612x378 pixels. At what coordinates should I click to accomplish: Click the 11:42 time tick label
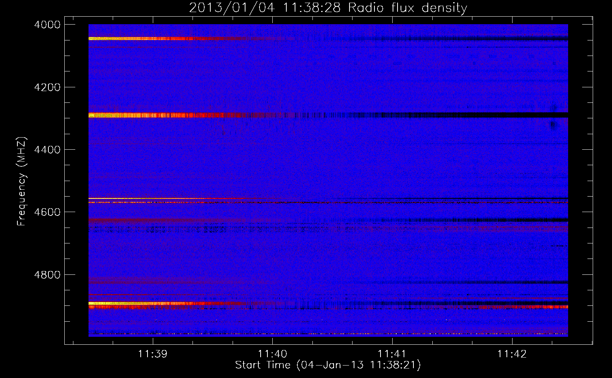[x=512, y=354]
